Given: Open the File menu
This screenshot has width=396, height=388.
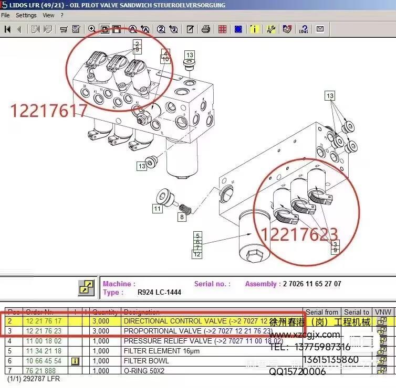Looking at the screenshot, I should pos(5,15).
